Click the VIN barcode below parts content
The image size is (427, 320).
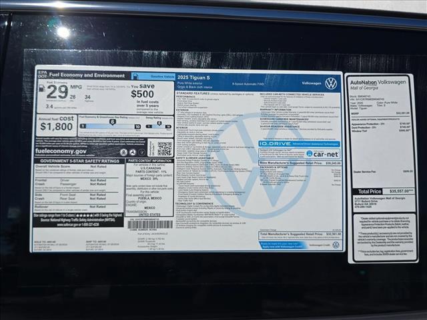point(150,225)
